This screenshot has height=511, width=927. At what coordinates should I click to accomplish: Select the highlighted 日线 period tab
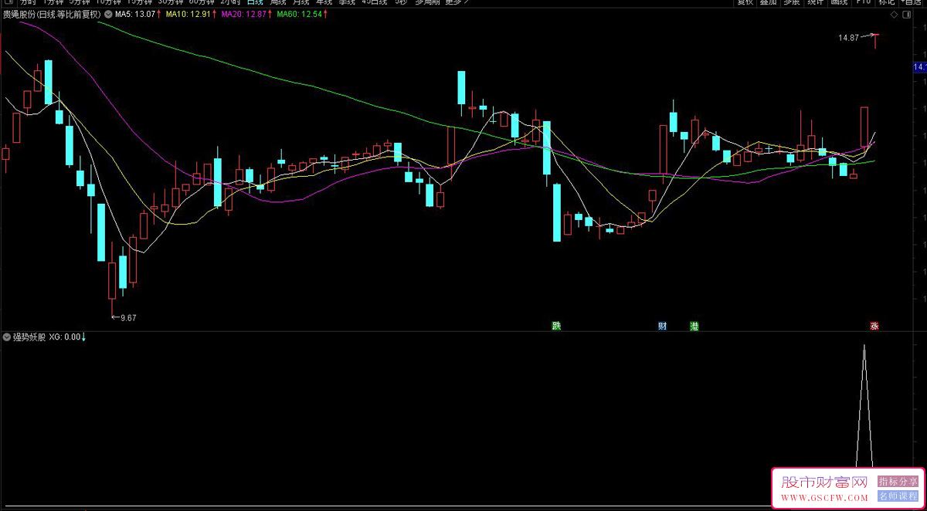(x=255, y=2)
